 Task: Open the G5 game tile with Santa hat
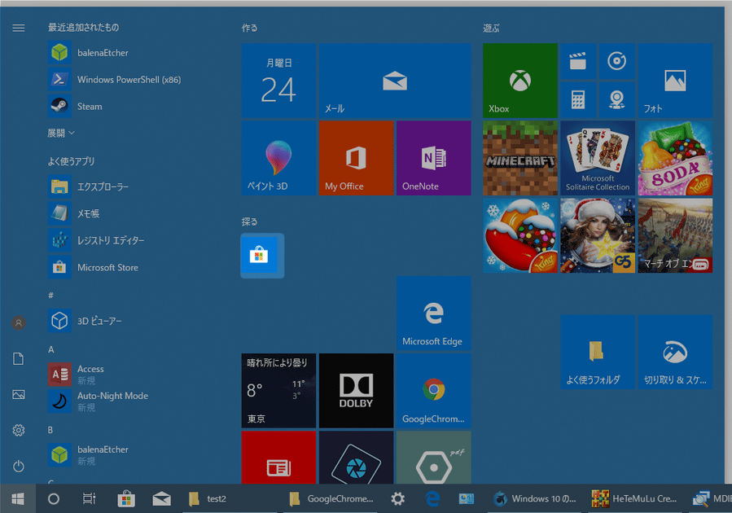pyautogui.click(x=598, y=235)
